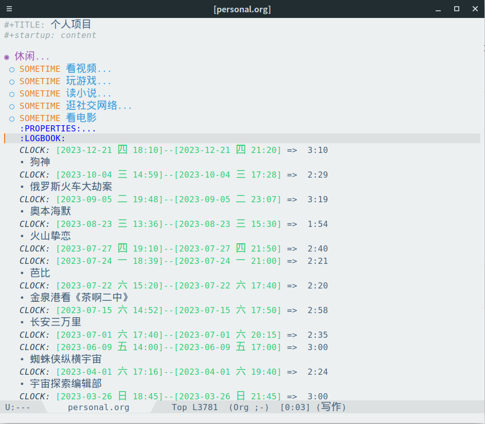Open clock start timestamp 2023-03-26 18:45
The image size is (485, 424).
click(x=110, y=396)
